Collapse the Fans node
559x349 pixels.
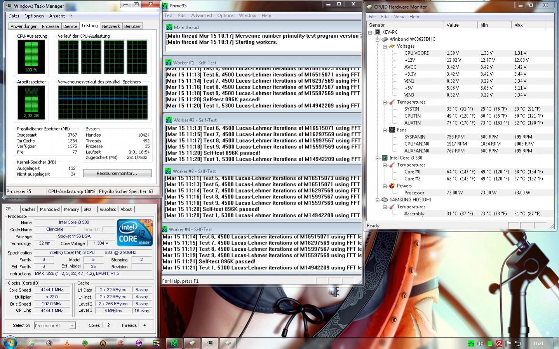point(385,130)
